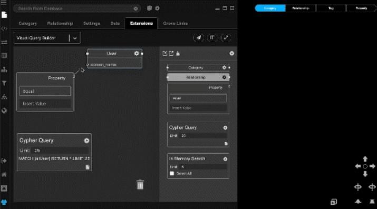This screenshot has height=209, width=377.
Task: Open the Settings tab
Action: (92, 24)
